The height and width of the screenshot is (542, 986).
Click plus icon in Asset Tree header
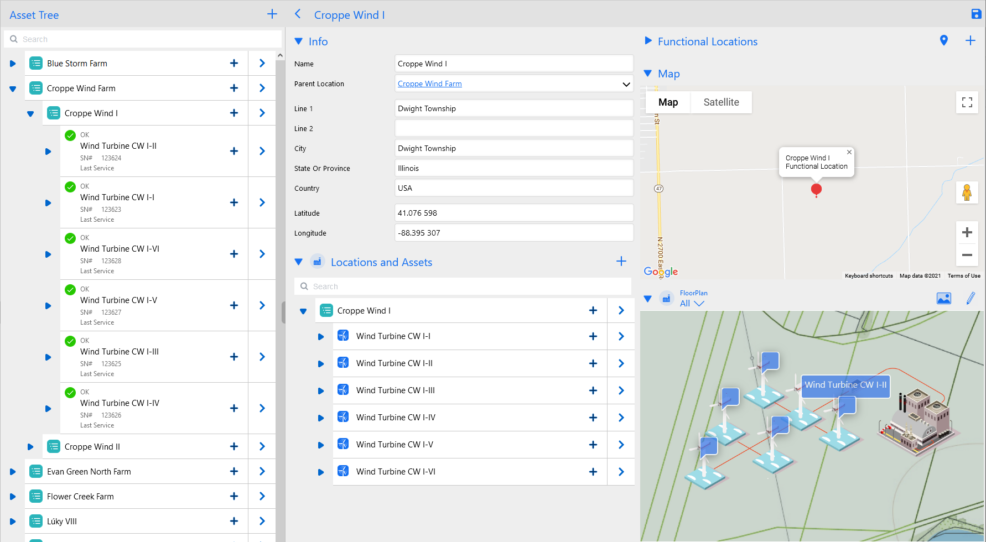tap(272, 14)
